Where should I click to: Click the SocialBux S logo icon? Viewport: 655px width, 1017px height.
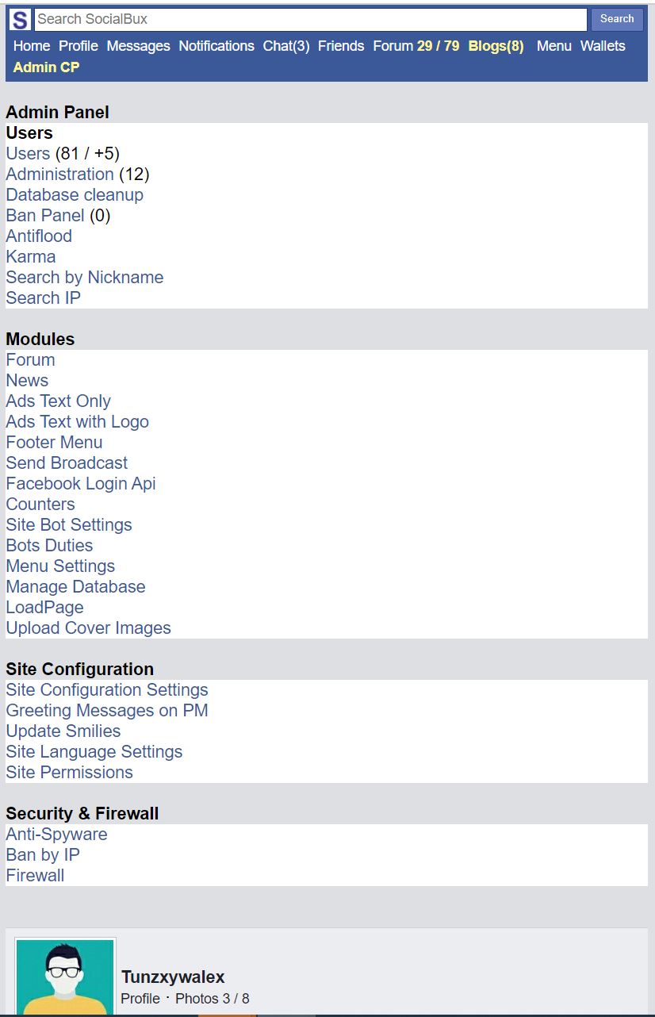[21, 20]
